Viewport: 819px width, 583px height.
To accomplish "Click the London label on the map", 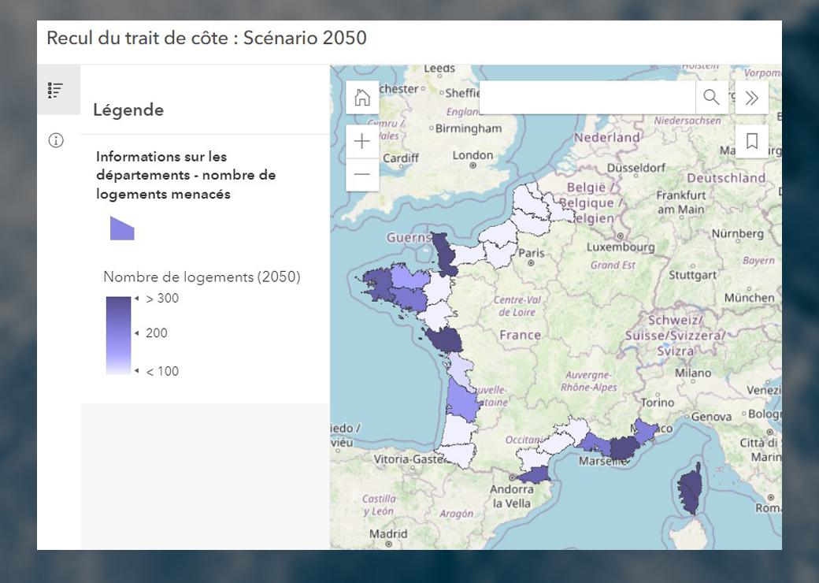I will [472, 155].
